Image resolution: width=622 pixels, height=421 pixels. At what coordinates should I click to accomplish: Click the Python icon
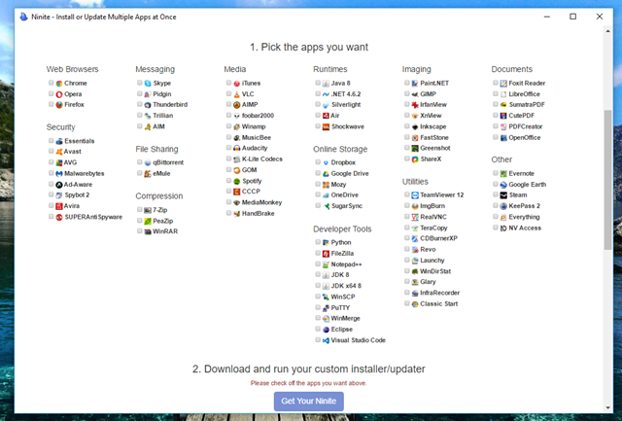[326, 242]
